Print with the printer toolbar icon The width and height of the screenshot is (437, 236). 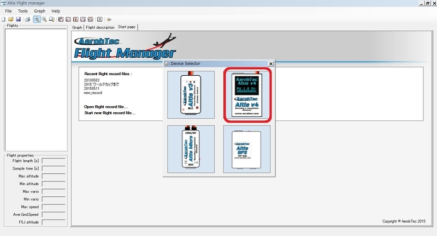pos(27,19)
